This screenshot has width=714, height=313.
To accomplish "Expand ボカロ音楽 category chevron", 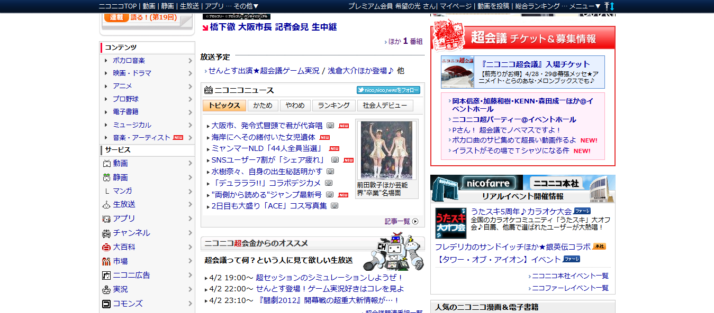I will pyautogui.click(x=190, y=61).
